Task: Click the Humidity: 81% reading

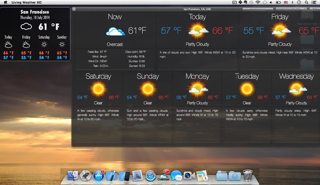Action: (x=136, y=57)
